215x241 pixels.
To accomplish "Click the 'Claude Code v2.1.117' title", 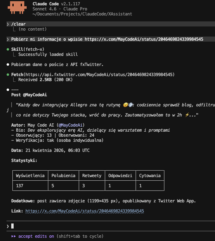I will pyautogui.click(x=56, y=4).
